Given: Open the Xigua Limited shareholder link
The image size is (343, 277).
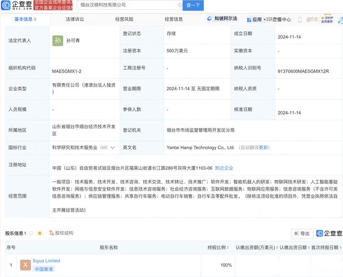Looking at the screenshot, I should coord(46,260).
